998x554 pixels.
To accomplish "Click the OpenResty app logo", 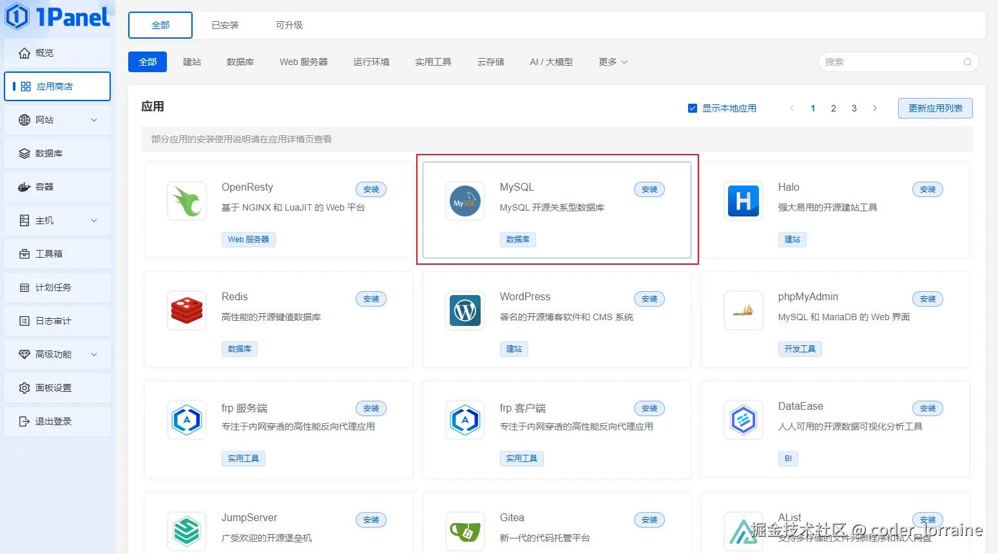I will coord(187,201).
